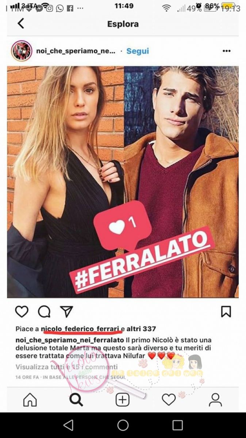Open the noi_che_speriamo_ne... profile avatar
This screenshot has width=246, height=438.
(x=22, y=51)
